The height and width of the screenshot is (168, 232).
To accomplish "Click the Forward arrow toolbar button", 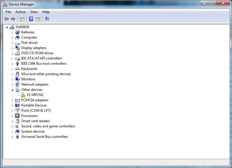I will point(13,19).
